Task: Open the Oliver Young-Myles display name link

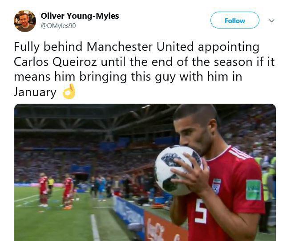Action: point(80,16)
